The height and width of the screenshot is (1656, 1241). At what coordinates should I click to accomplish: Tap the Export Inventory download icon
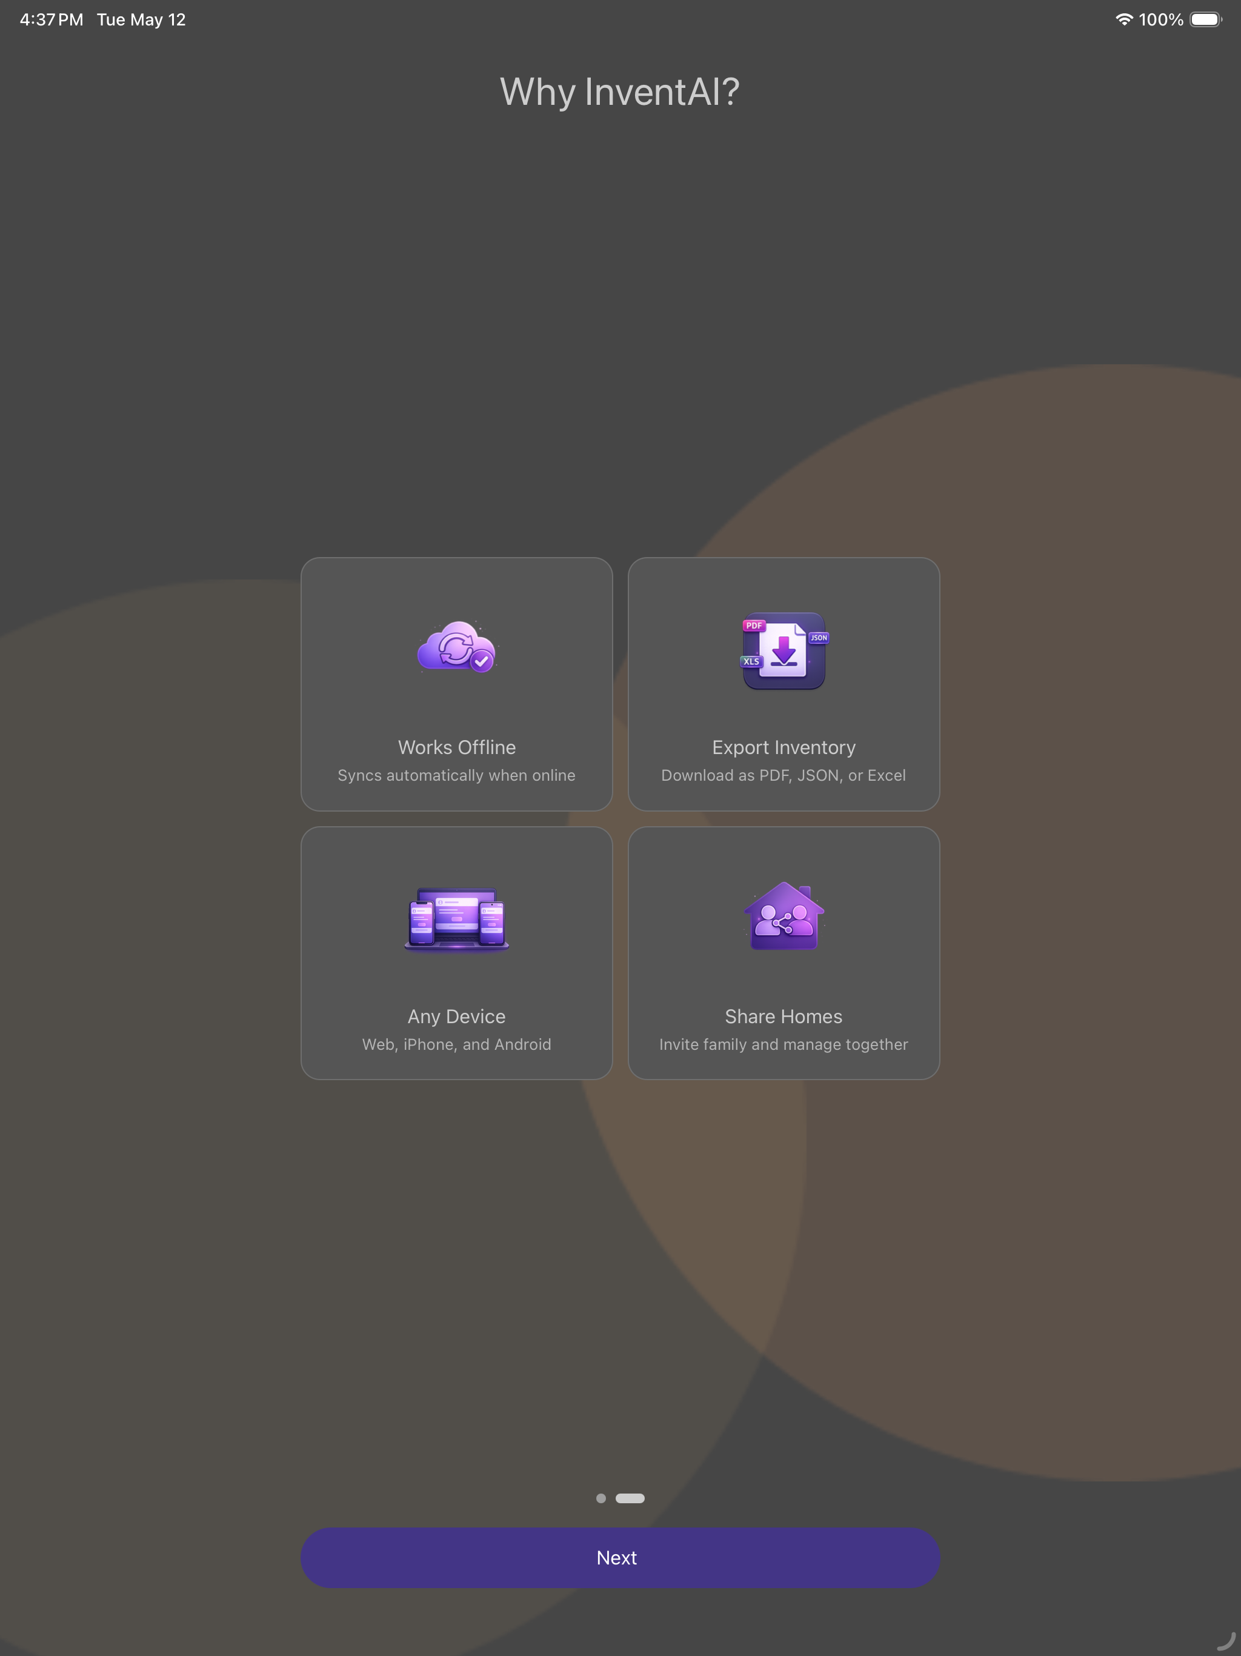pos(784,650)
